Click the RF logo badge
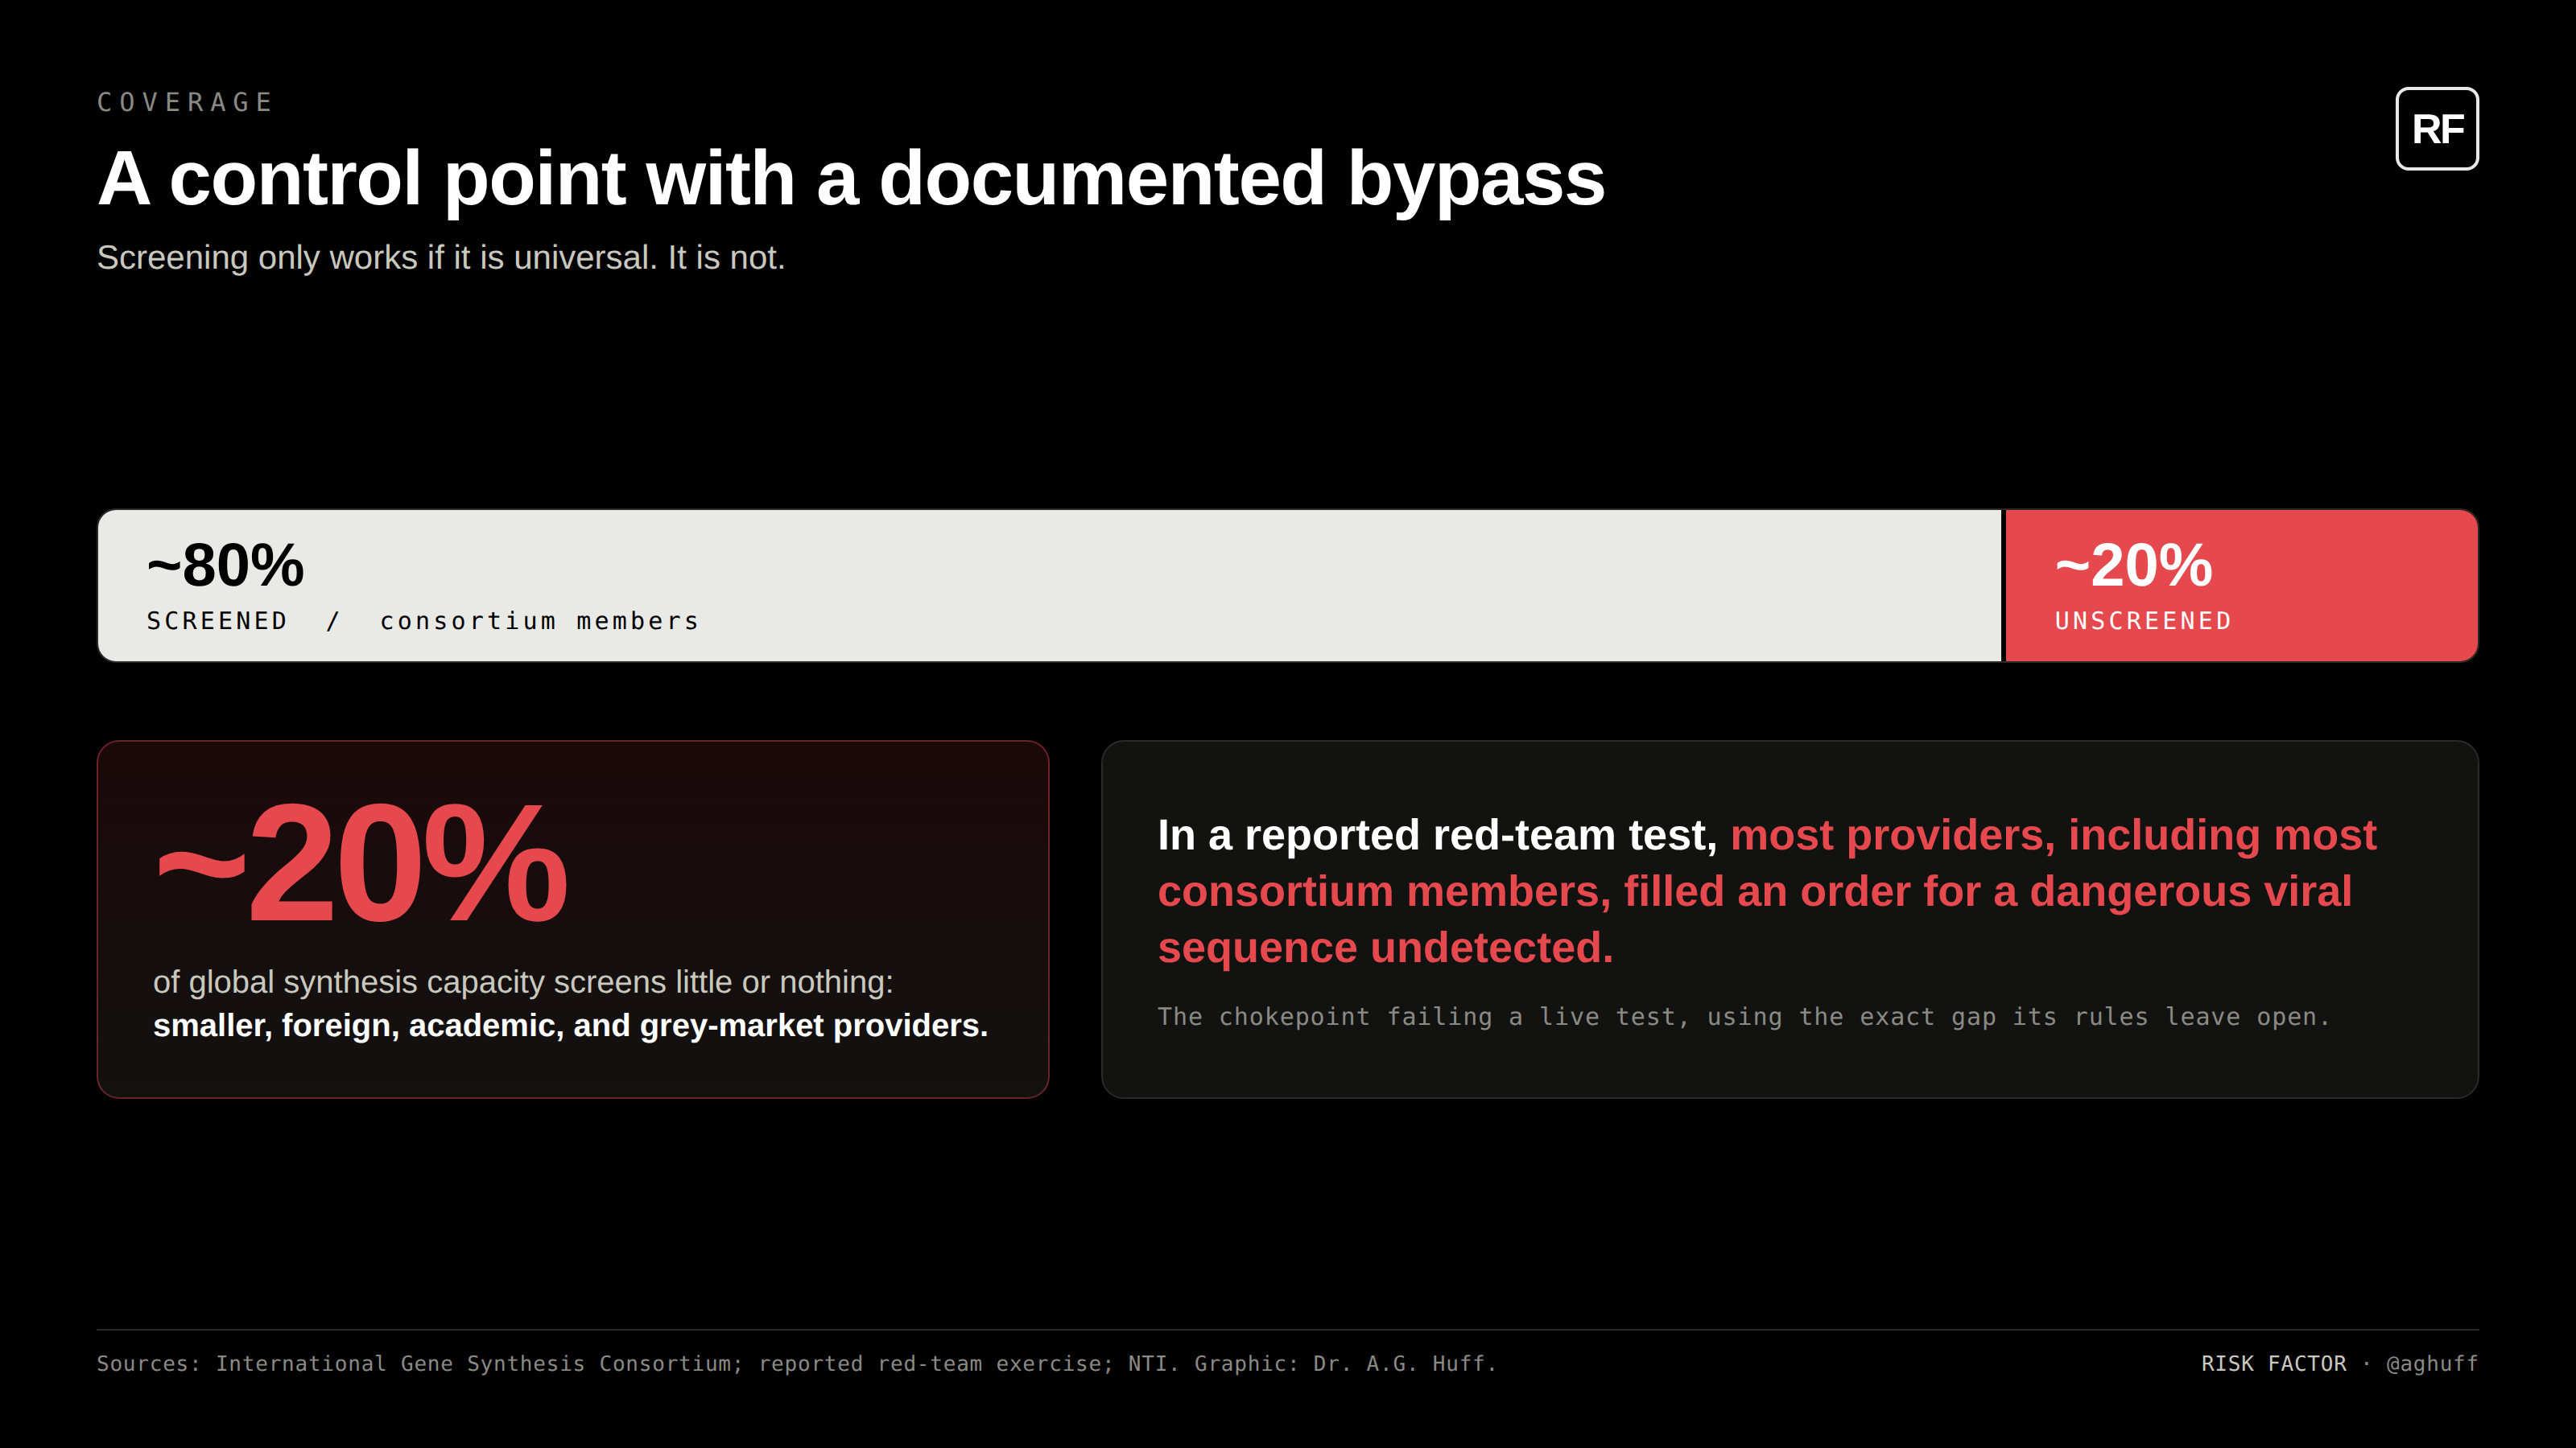 (x=2437, y=129)
